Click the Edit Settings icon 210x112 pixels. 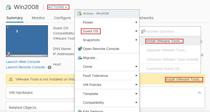coord(80,111)
